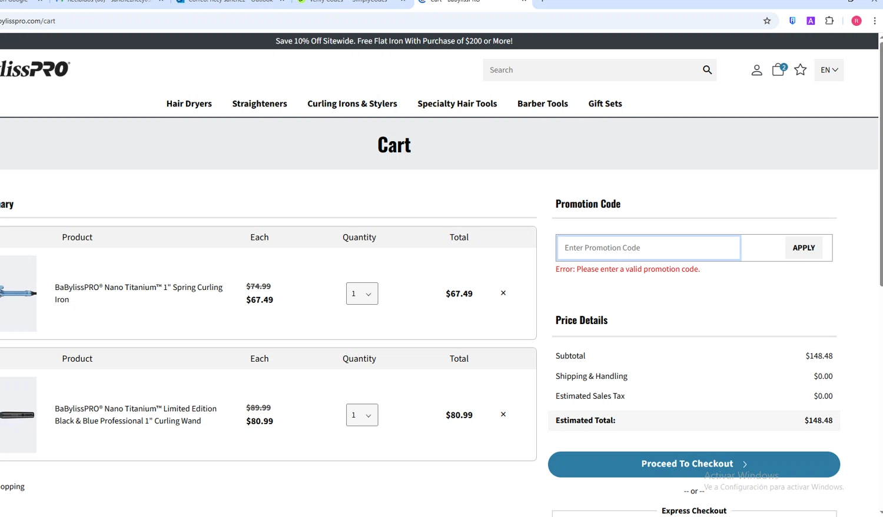Image resolution: width=883 pixels, height=517 pixels.
Task: Open quantity dropdown for Curling Wand
Action: coord(362,415)
